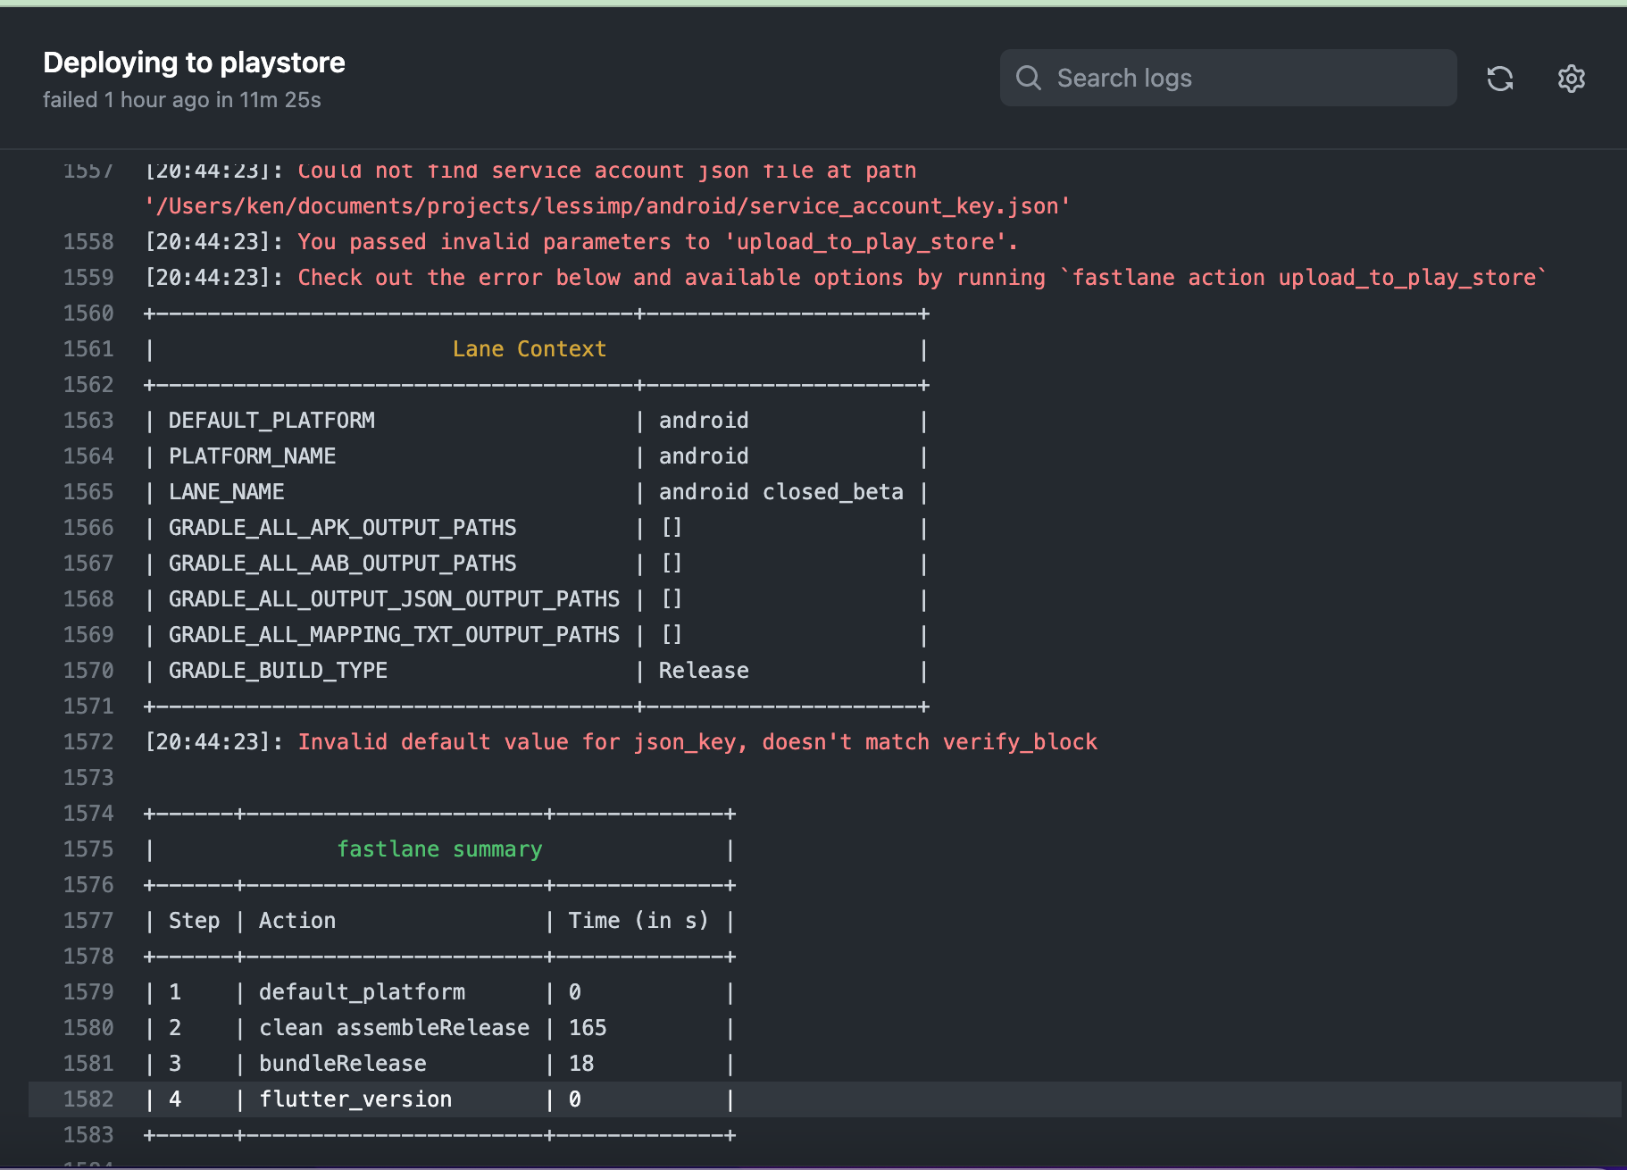Image resolution: width=1627 pixels, height=1170 pixels.
Task: Select highlighted line number 1582
Action: coord(88,1099)
